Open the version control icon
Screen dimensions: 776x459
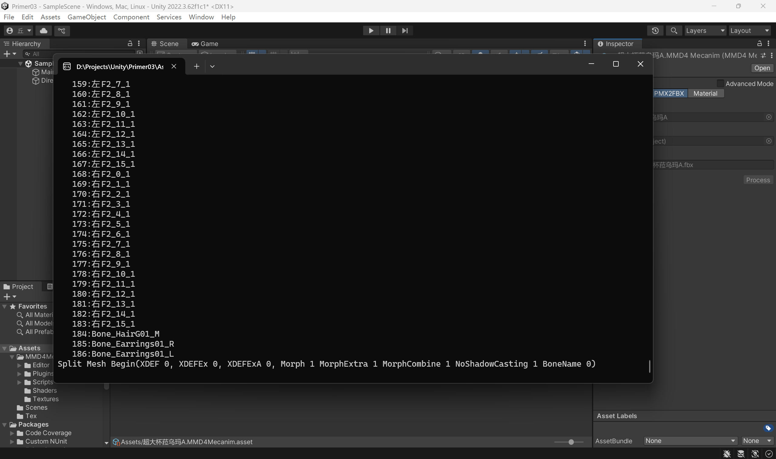point(62,31)
